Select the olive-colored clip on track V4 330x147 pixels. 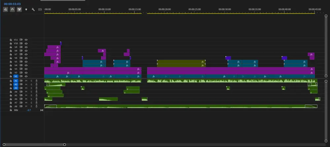point(181,65)
